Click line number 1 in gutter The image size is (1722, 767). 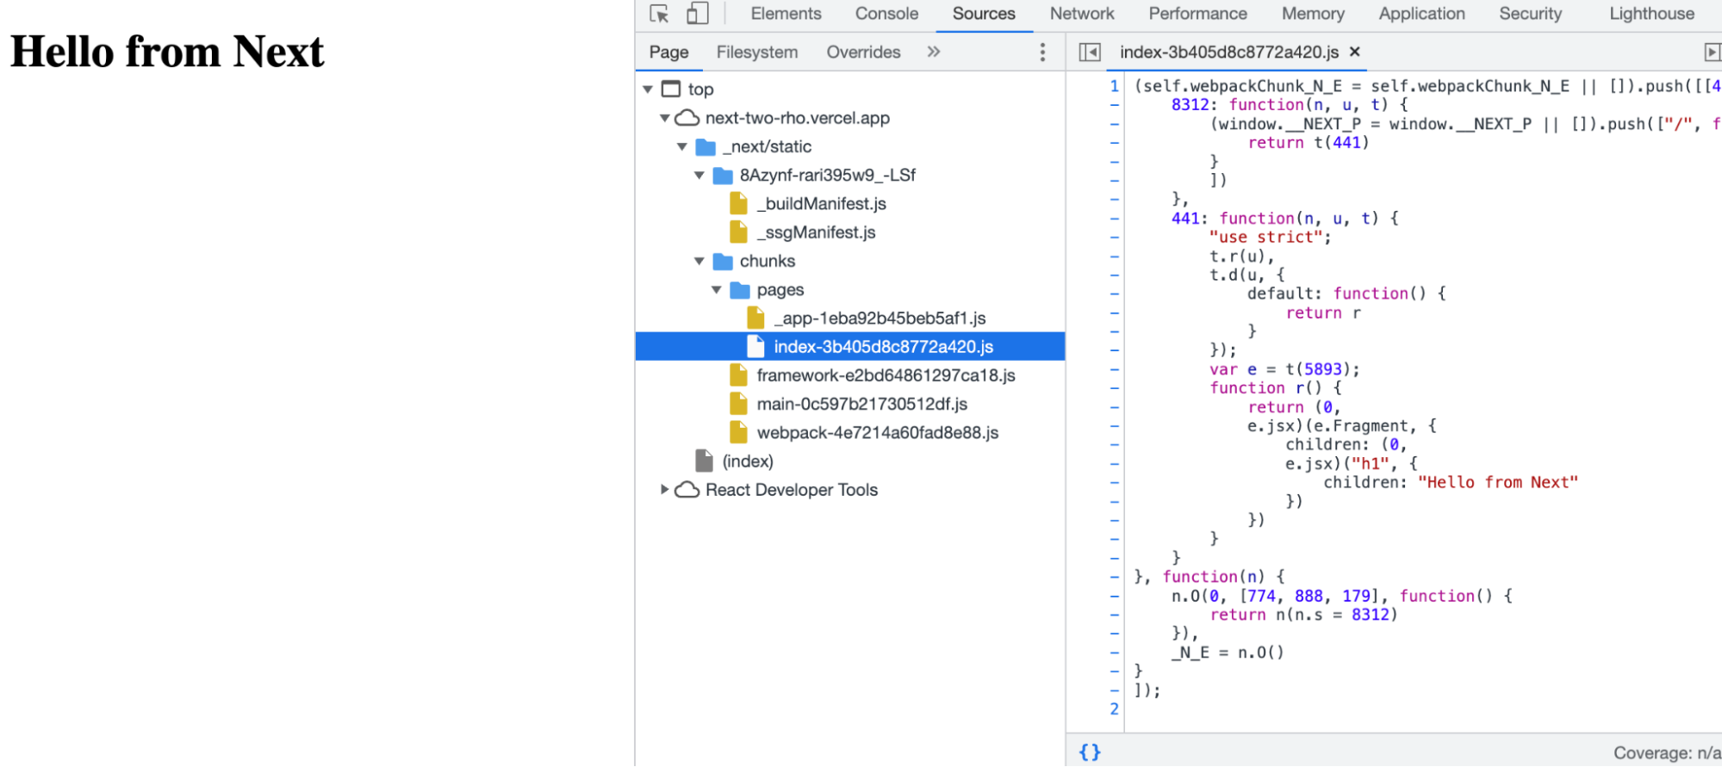coord(1114,86)
